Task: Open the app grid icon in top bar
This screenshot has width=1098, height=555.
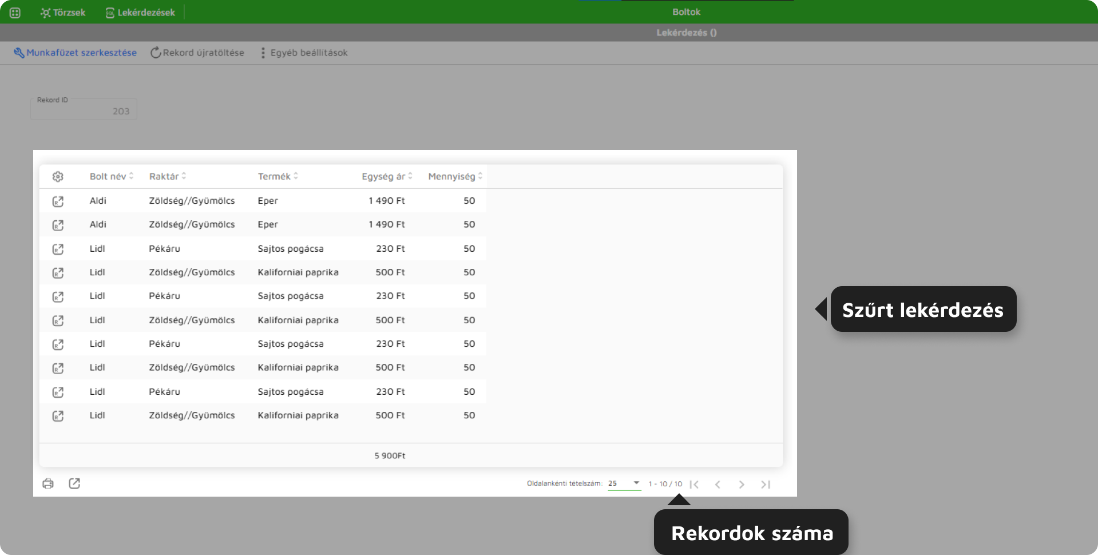Action: pyautogui.click(x=15, y=13)
